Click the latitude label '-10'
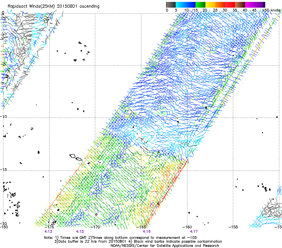 3,116
